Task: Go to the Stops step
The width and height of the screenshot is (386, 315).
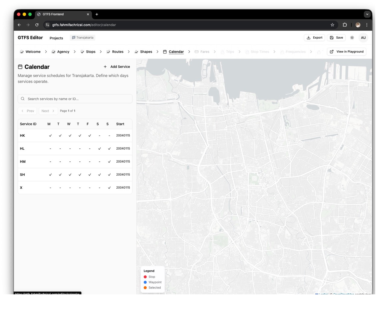Action: tap(88, 52)
